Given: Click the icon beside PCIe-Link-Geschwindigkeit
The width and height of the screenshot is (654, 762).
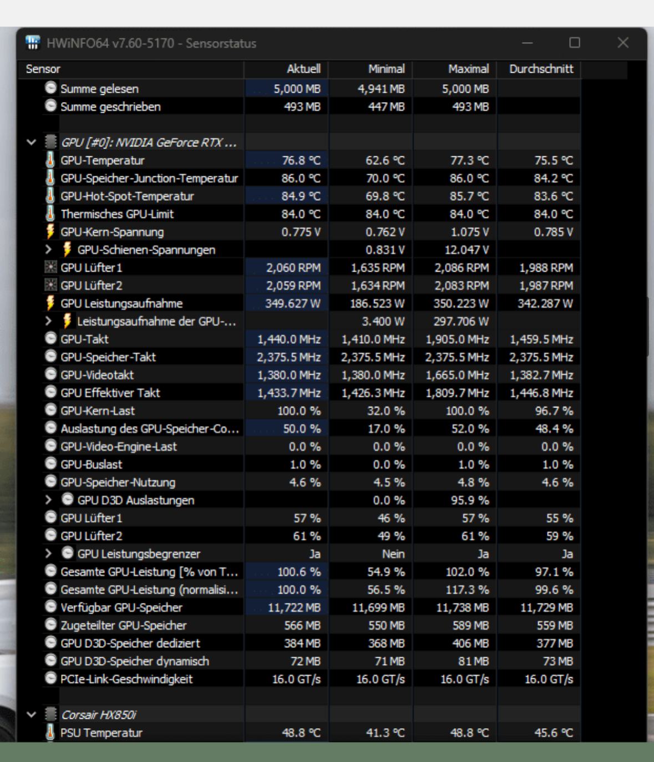Looking at the screenshot, I should coord(50,678).
